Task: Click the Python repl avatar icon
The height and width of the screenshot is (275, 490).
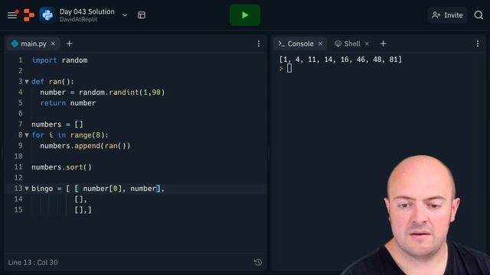Action: point(47,15)
